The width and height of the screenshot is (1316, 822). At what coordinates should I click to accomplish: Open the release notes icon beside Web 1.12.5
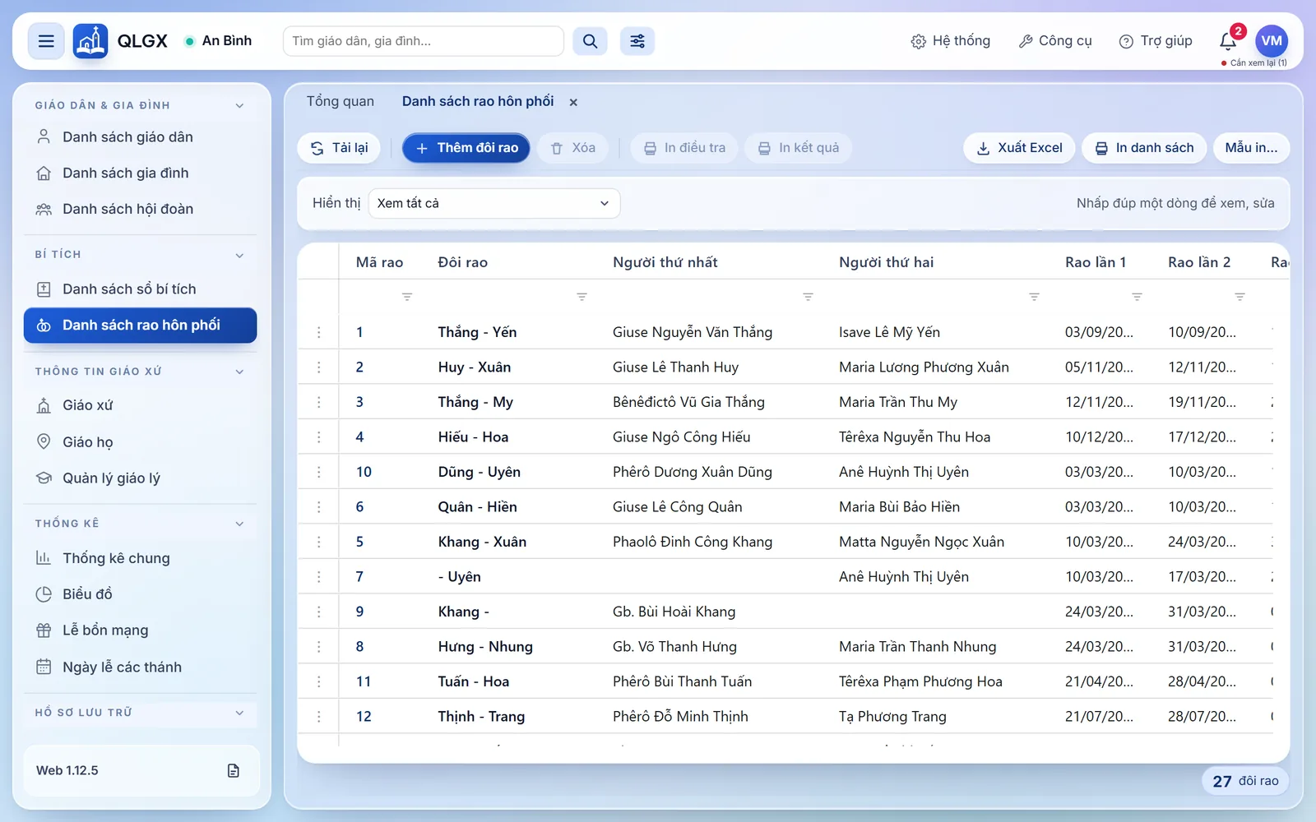[x=234, y=770]
